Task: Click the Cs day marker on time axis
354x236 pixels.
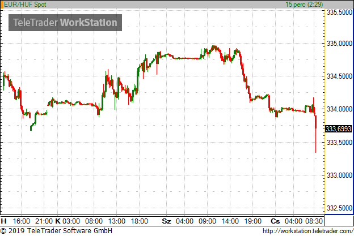Action: (275, 221)
